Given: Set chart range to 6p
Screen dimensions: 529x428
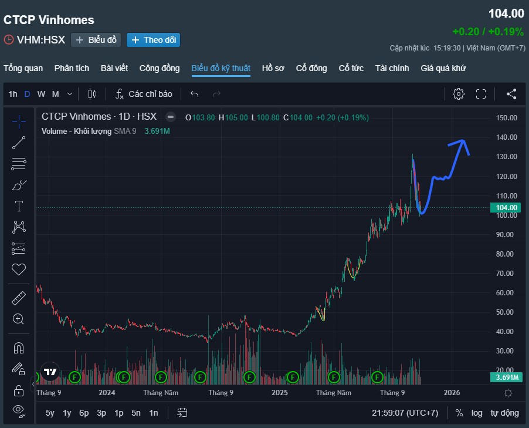Looking at the screenshot, I should 84,413.
